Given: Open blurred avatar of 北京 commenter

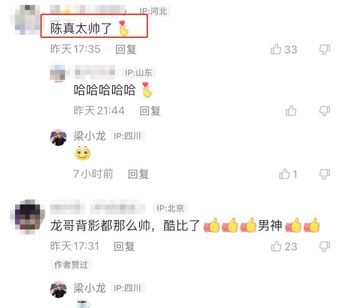Looking at the screenshot, I should tap(28, 217).
